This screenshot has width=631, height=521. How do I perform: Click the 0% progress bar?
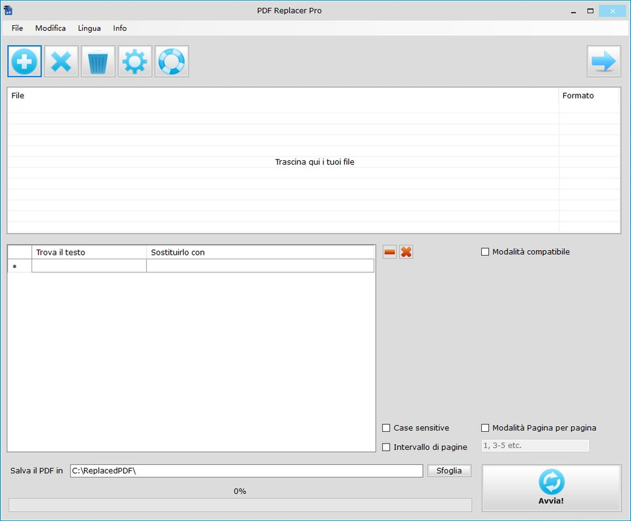point(241,505)
